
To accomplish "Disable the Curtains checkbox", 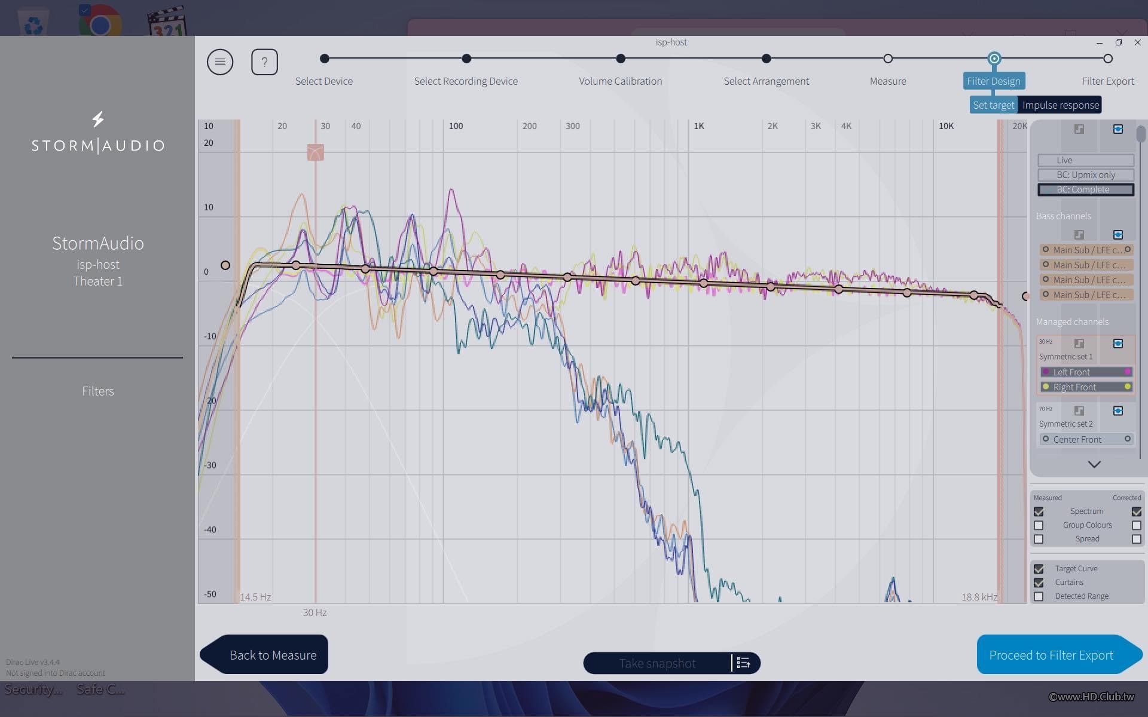I will pos(1039,583).
